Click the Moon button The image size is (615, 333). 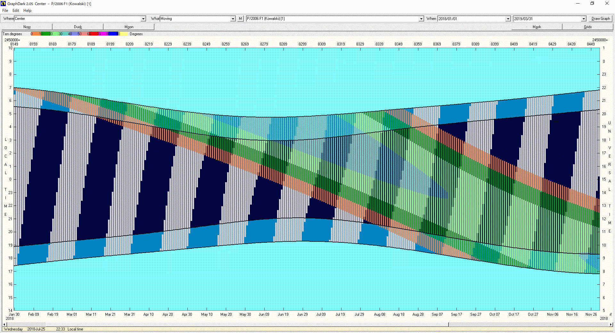129,27
